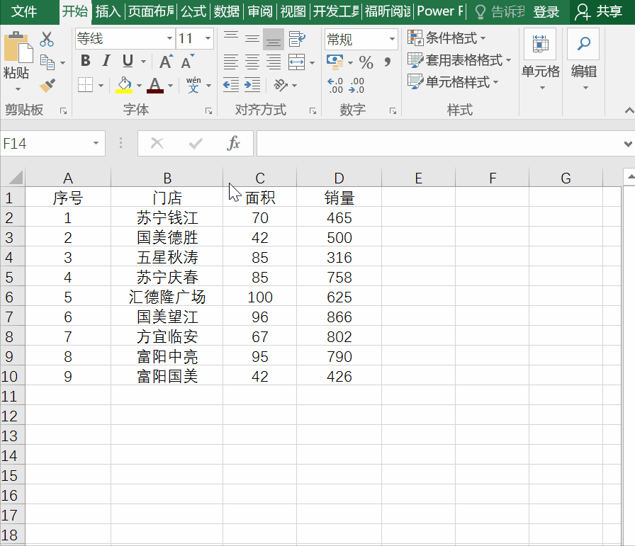Switch to the 插入 ribbon tab

click(110, 11)
